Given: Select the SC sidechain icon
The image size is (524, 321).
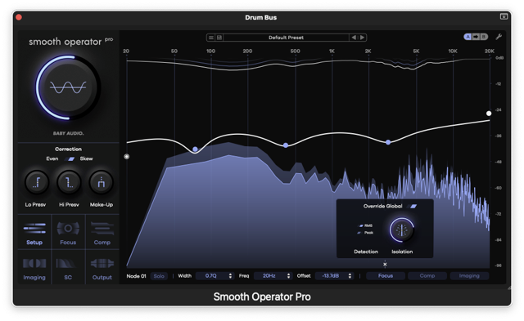Looking at the screenshot, I should [68, 267].
